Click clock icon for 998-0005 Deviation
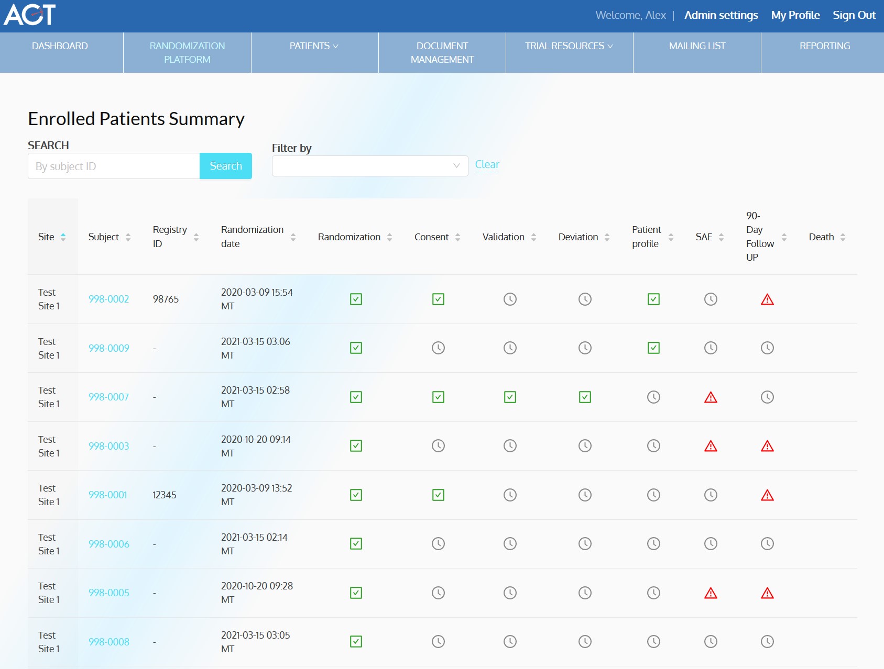Image resolution: width=884 pixels, height=669 pixels. pyautogui.click(x=585, y=593)
